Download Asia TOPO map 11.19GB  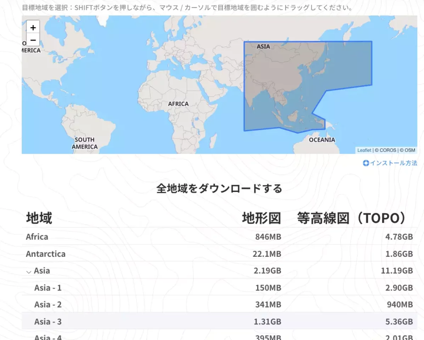tap(397, 271)
